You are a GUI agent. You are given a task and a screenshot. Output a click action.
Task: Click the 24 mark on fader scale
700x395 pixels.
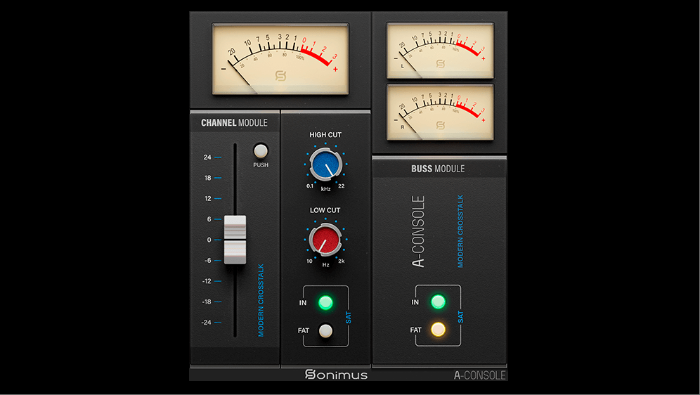207,157
